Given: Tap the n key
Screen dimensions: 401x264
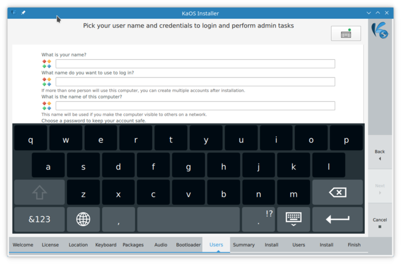Looking at the screenshot, I should point(258,192).
